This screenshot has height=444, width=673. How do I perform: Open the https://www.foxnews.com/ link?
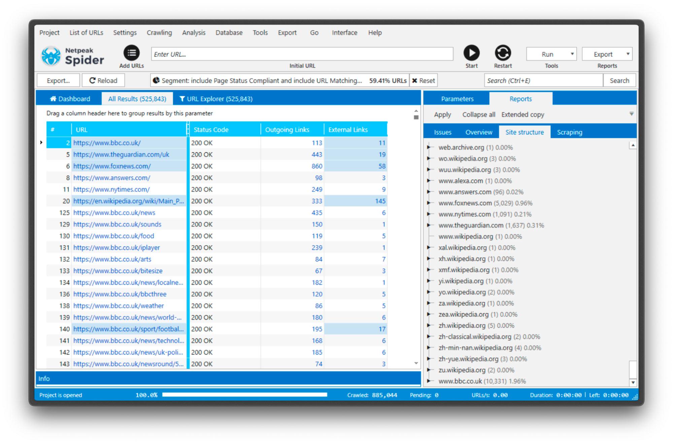[x=112, y=166]
